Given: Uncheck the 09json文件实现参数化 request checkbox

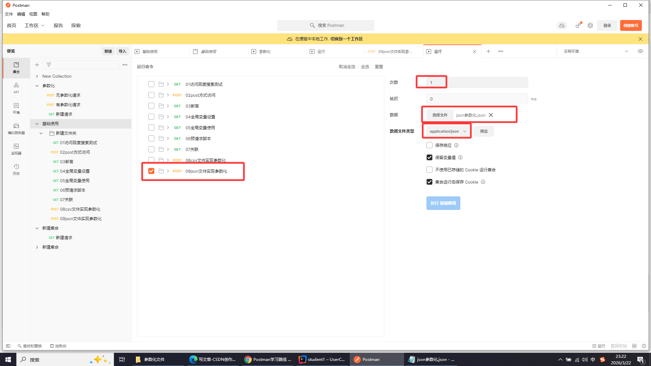Looking at the screenshot, I should [x=151, y=171].
